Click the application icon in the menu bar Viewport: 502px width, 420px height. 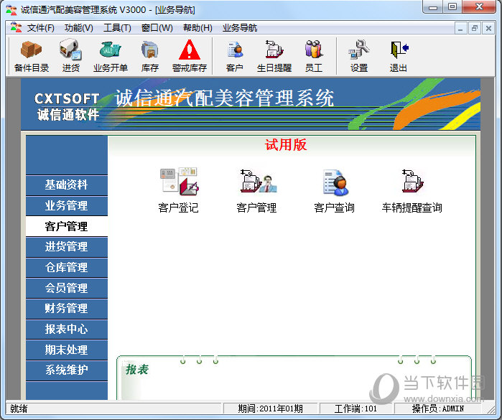tap(16, 27)
